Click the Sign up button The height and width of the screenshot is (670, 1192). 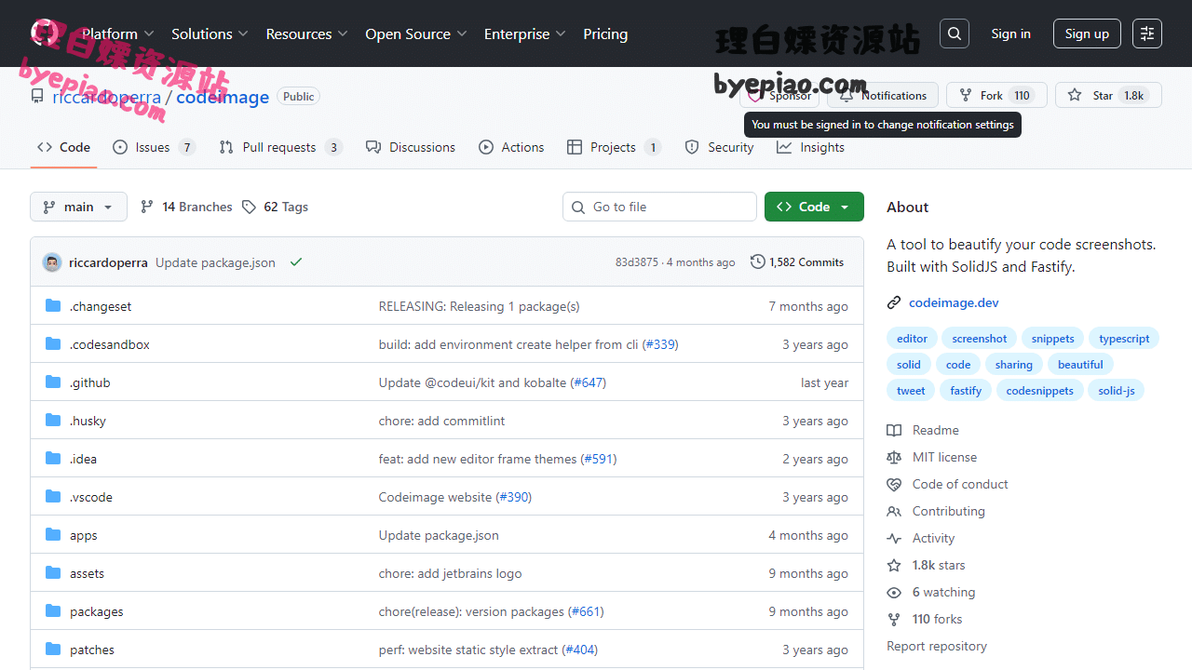[1087, 33]
